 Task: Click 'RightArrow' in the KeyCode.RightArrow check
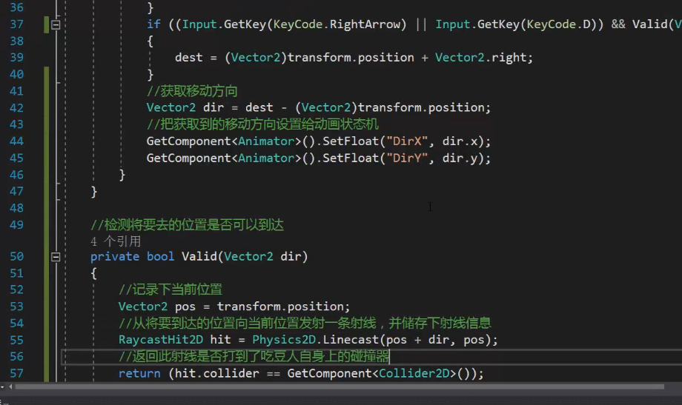(365, 24)
